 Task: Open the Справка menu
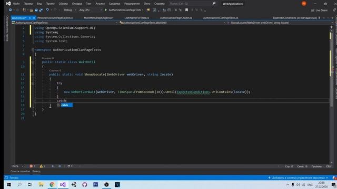tap(159, 4)
